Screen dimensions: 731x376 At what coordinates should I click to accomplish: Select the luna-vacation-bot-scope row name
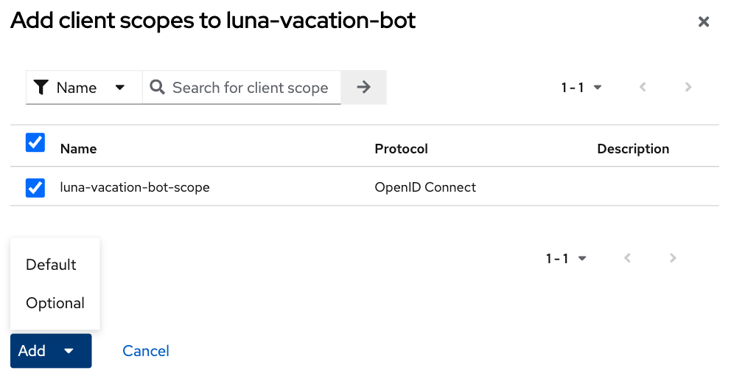click(x=135, y=187)
